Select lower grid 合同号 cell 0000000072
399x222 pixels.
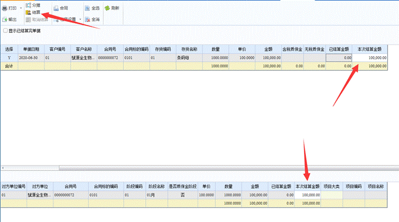click(x=71, y=195)
